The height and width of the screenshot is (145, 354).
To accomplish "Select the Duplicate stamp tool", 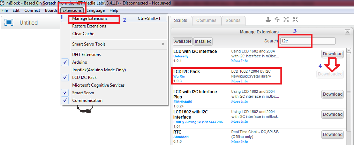I will (268, 19).
